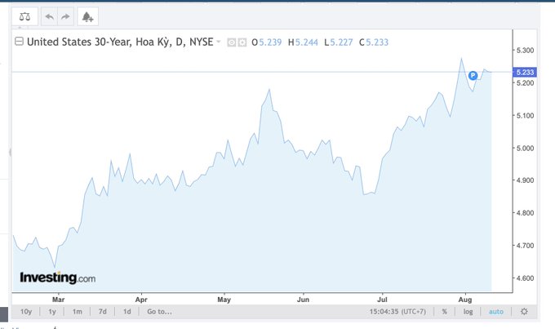Open the symbol title dropdown arrow

[219, 42]
